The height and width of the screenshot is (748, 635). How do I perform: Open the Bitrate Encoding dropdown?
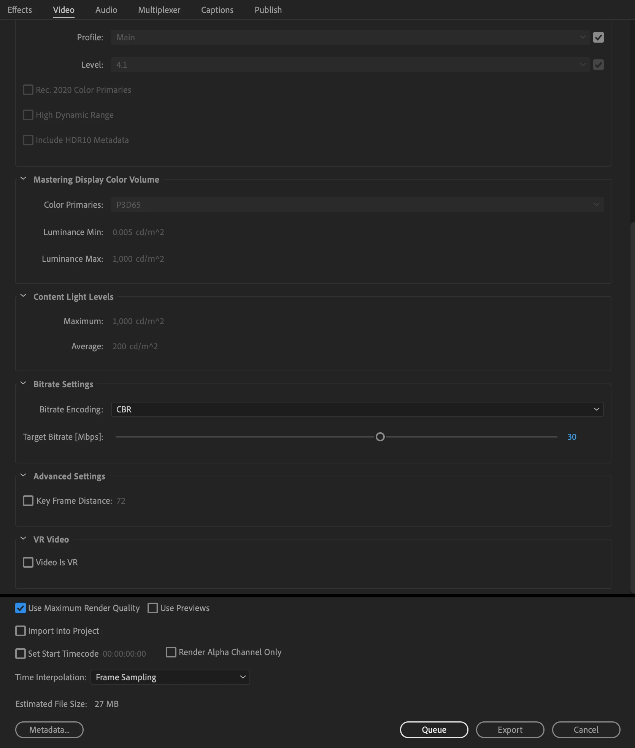pos(357,409)
